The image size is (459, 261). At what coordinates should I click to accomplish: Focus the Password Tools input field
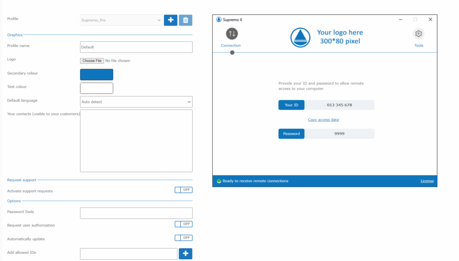click(136, 213)
